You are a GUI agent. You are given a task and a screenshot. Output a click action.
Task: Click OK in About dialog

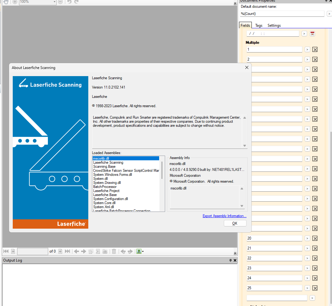click(x=235, y=223)
